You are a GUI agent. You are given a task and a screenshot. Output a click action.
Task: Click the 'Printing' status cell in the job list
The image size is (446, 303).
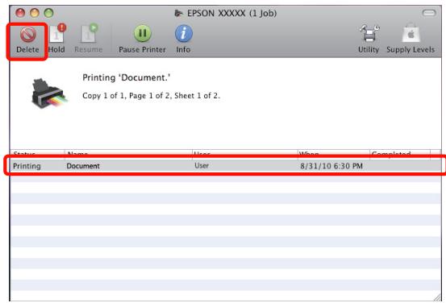[x=27, y=166]
